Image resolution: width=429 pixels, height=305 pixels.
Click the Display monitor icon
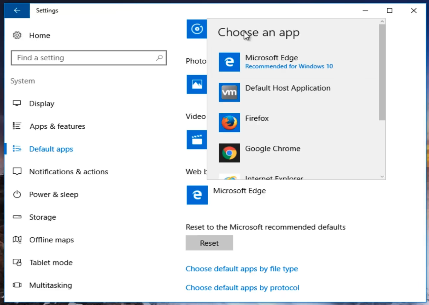point(17,103)
